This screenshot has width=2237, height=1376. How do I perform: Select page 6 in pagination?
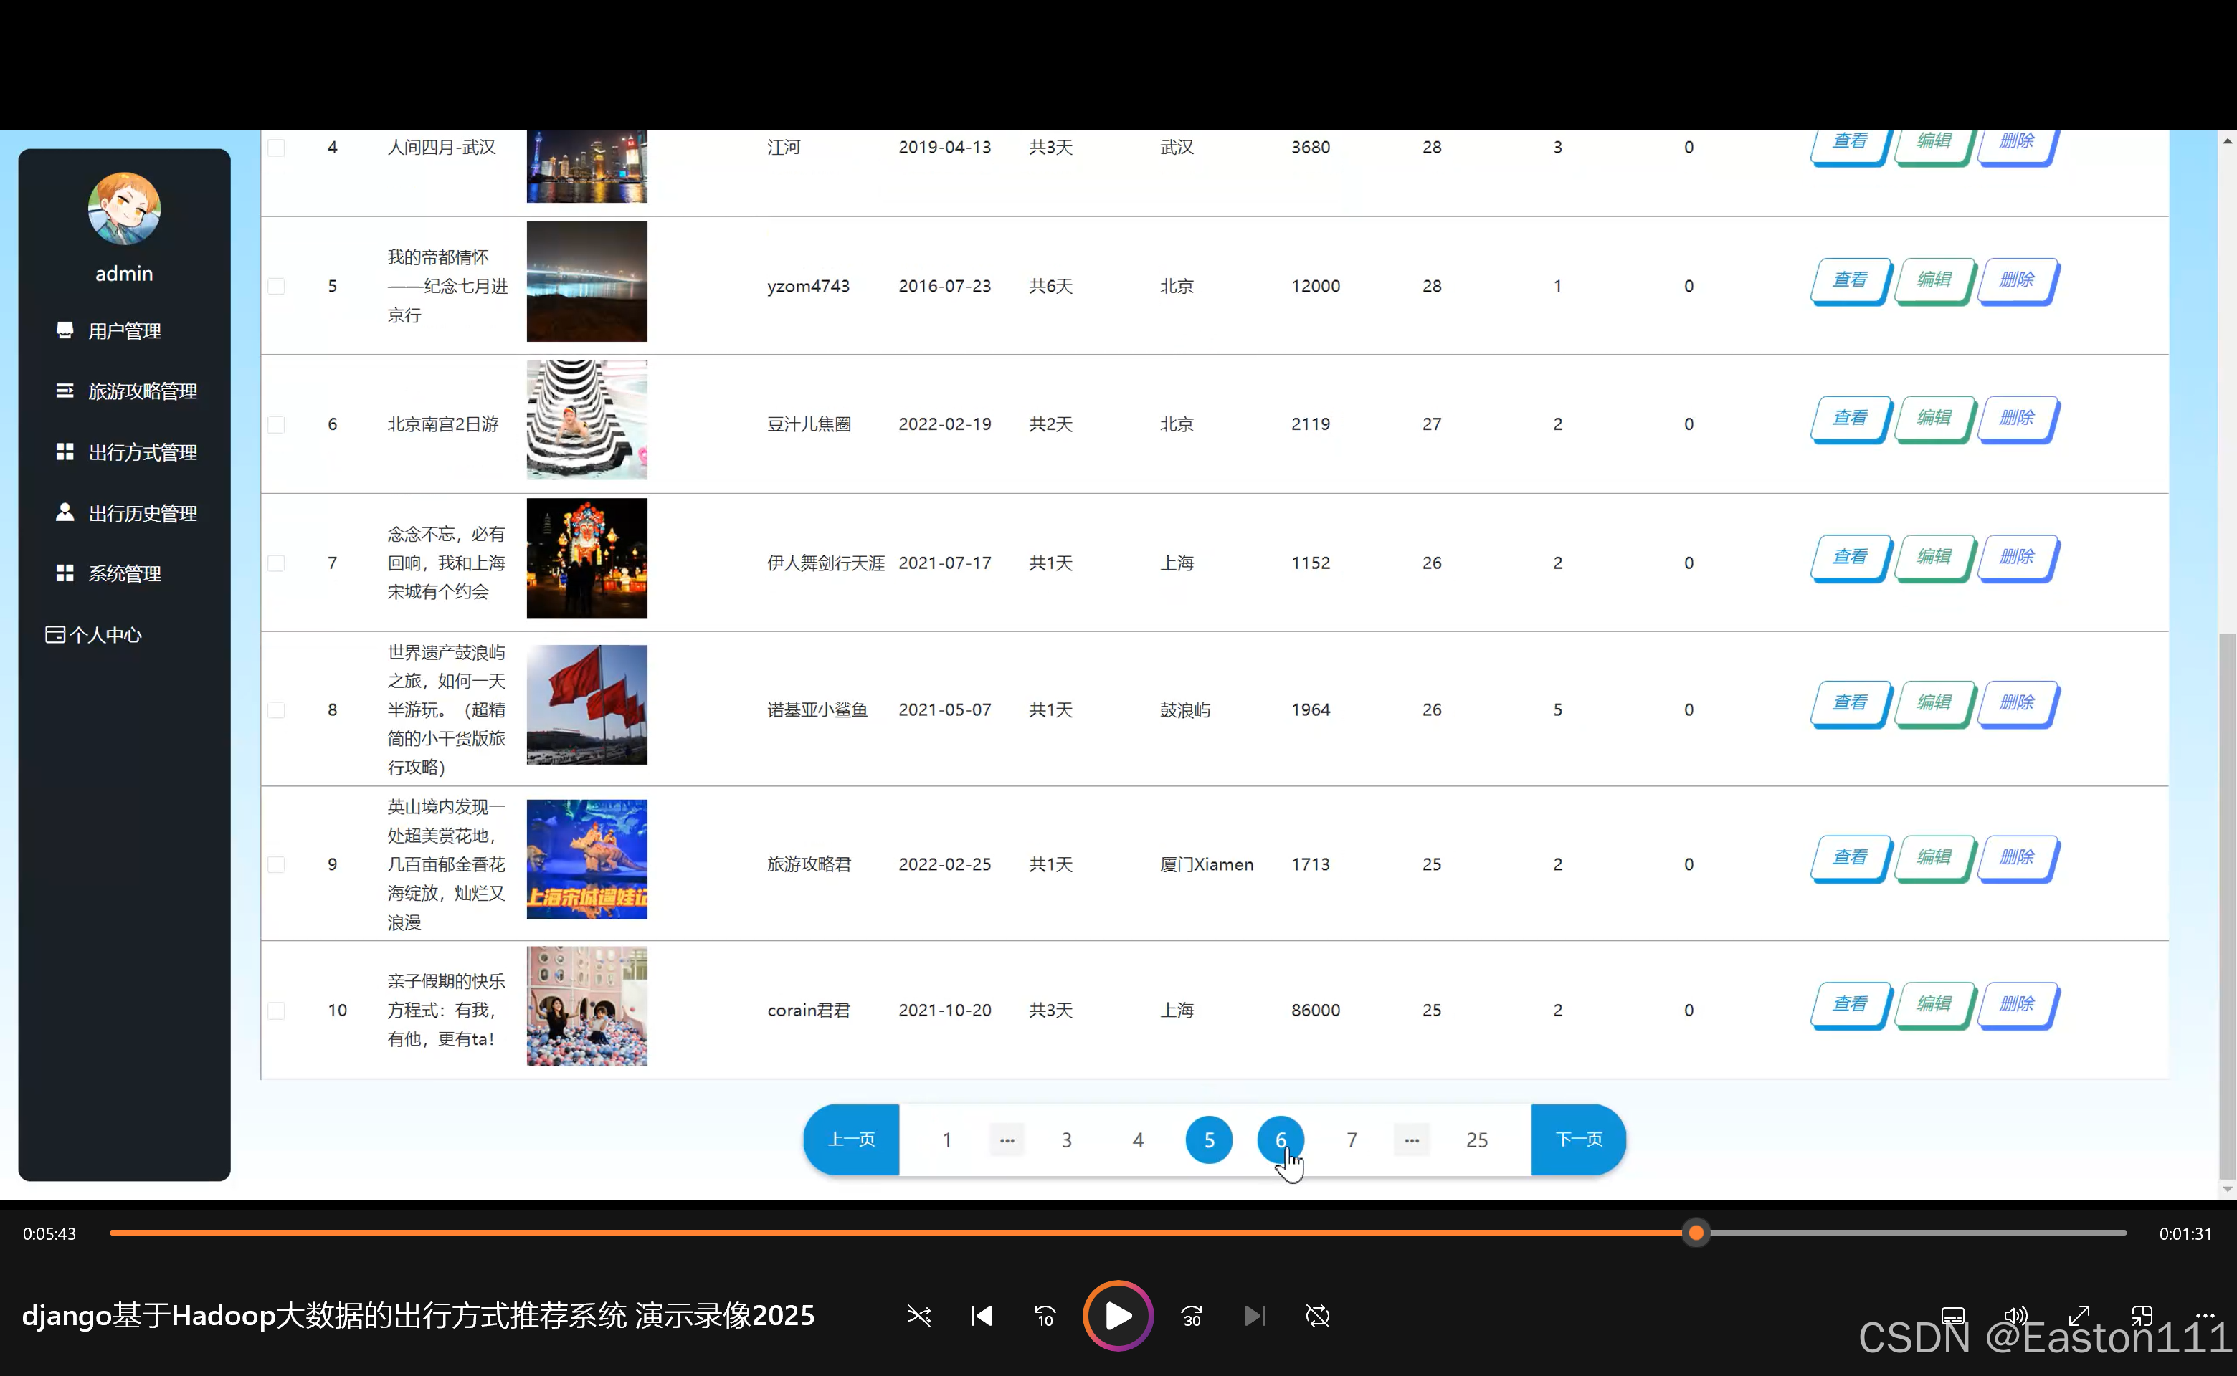click(1280, 1140)
